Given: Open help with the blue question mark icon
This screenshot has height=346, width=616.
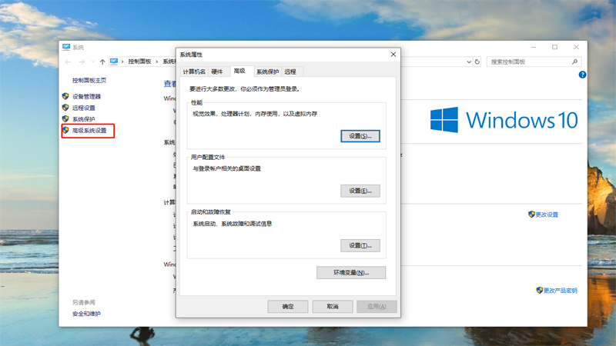Looking at the screenshot, I should tap(582, 75).
